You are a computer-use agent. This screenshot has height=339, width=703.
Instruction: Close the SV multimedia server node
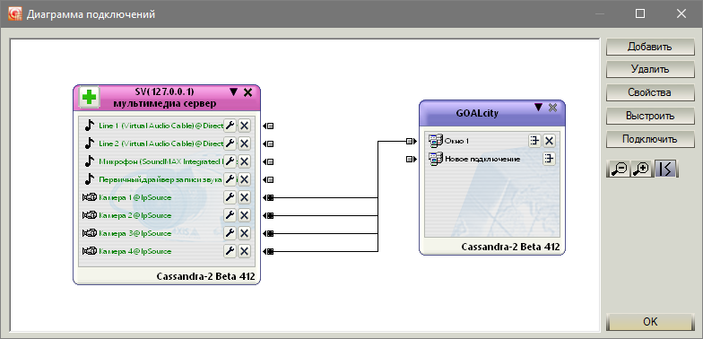click(x=247, y=92)
